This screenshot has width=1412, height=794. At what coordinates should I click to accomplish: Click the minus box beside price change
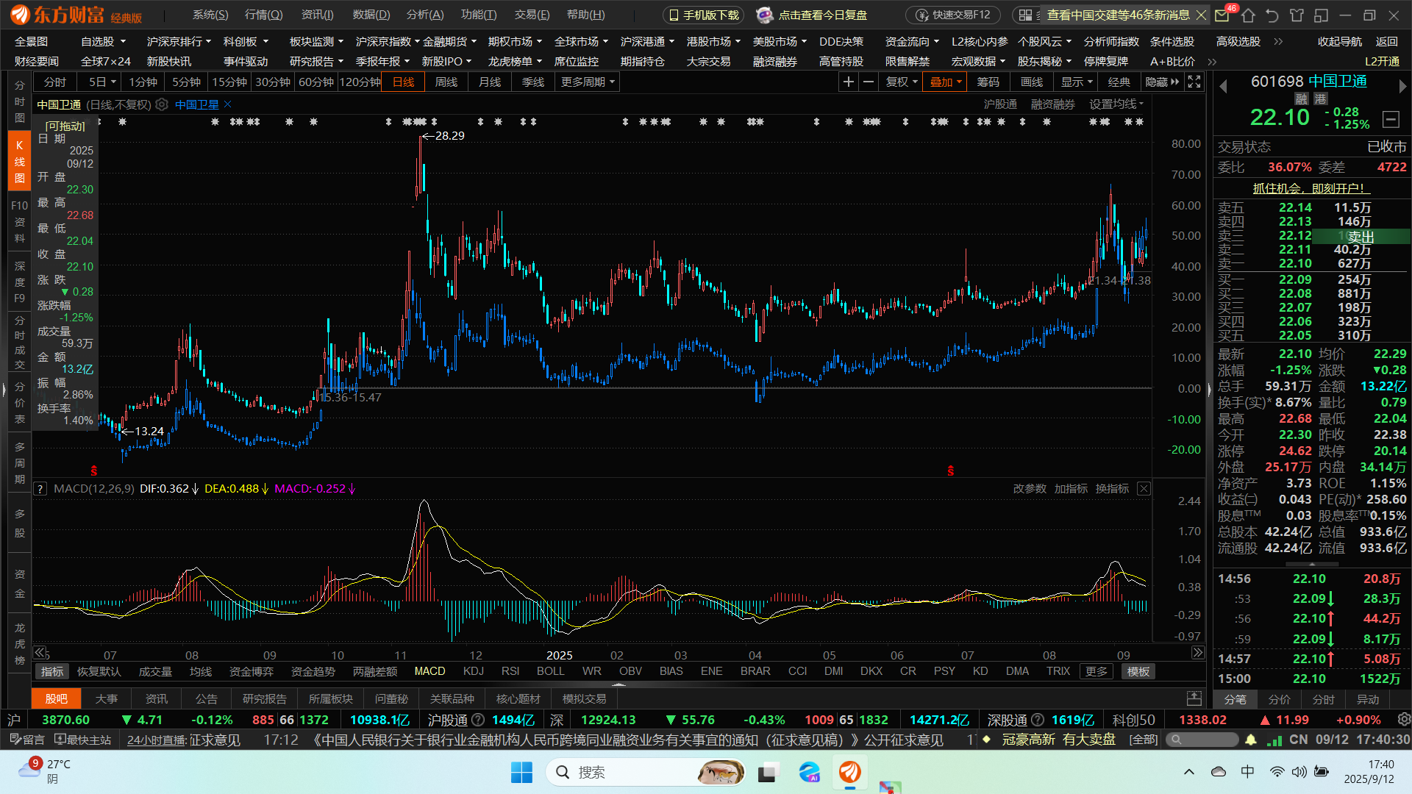[1390, 118]
